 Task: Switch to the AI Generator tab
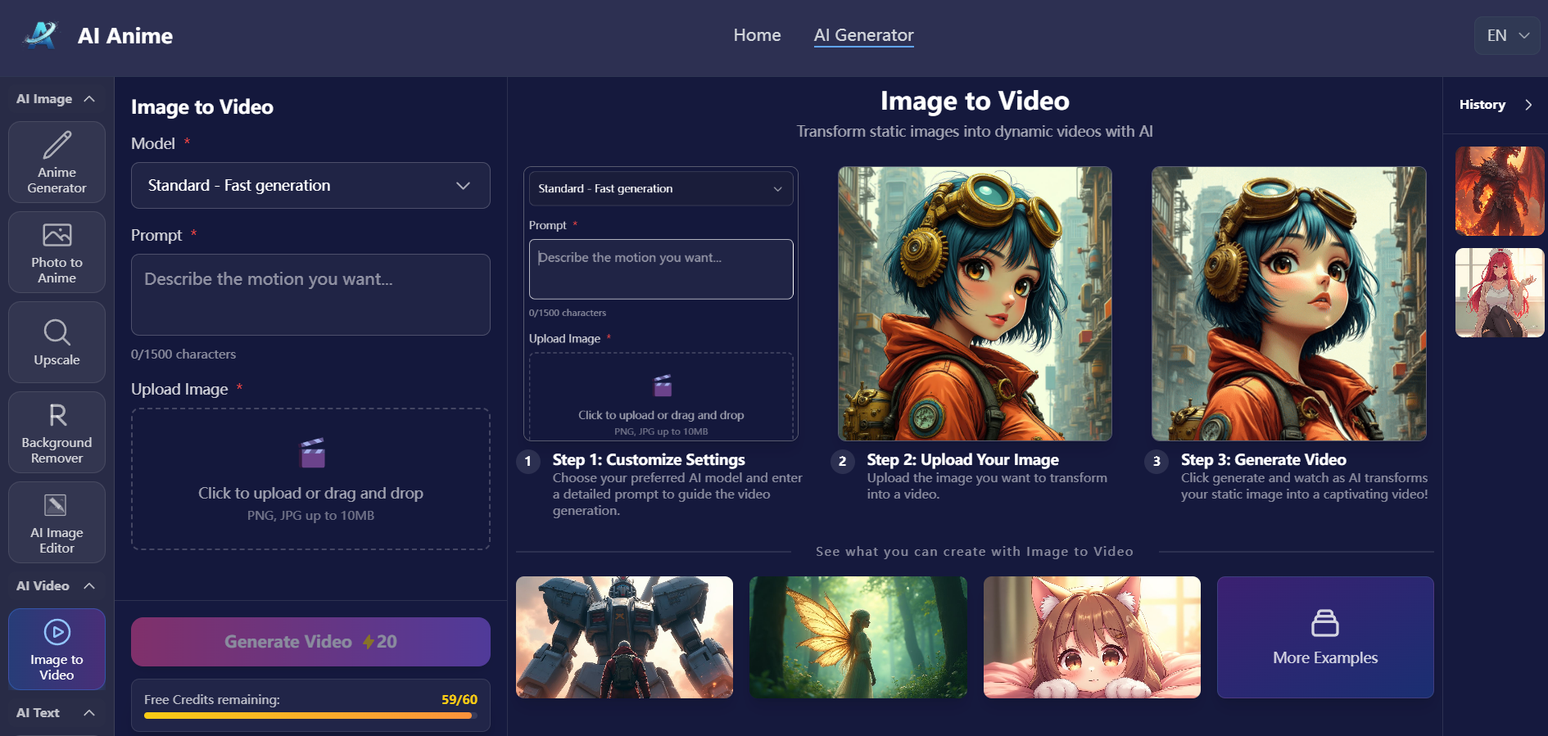(x=863, y=35)
